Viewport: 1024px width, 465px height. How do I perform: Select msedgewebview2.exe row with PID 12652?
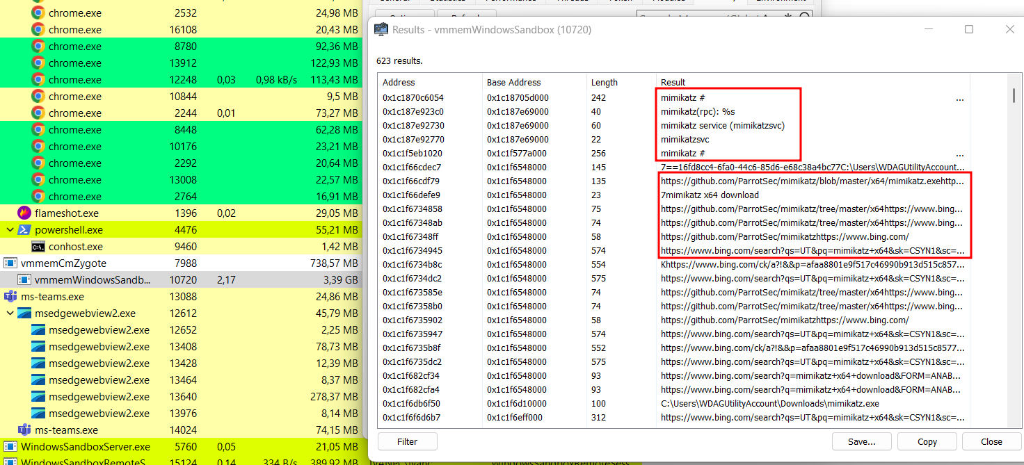(x=181, y=330)
